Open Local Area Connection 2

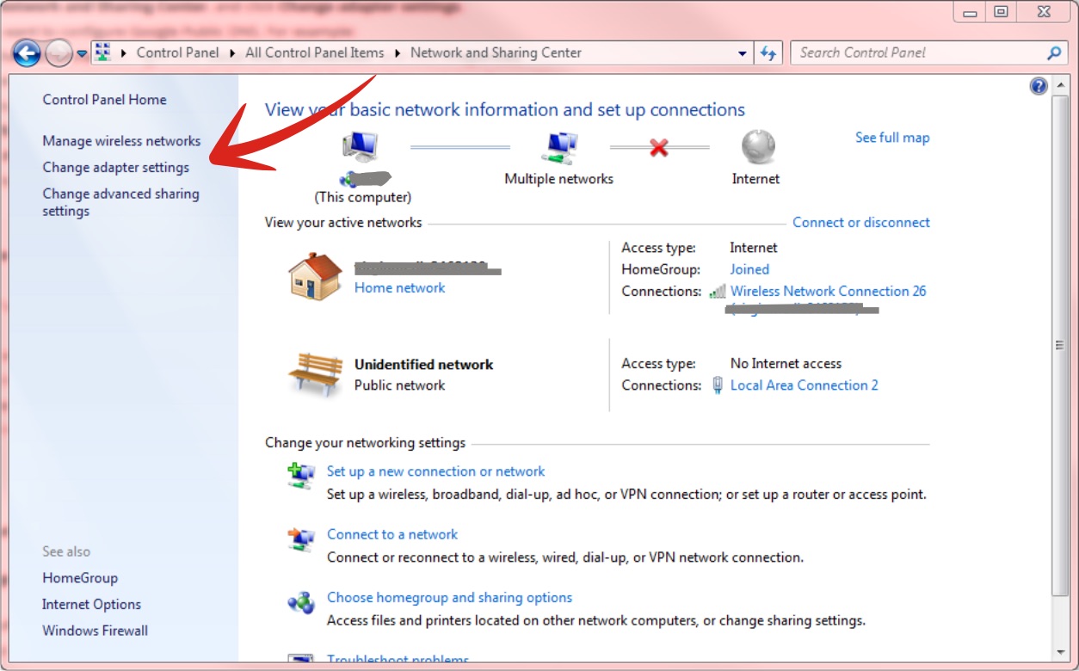805,385
